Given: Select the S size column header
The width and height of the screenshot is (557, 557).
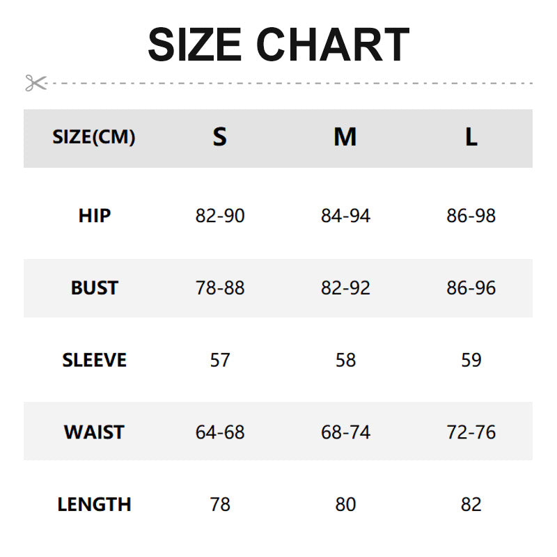Looking at the screenshot, I should click(220, 137).
